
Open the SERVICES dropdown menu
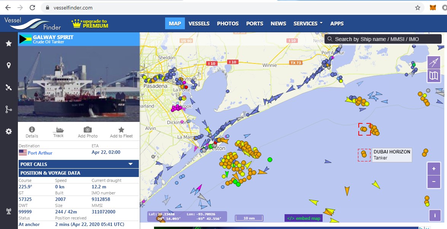coord(308,24)
